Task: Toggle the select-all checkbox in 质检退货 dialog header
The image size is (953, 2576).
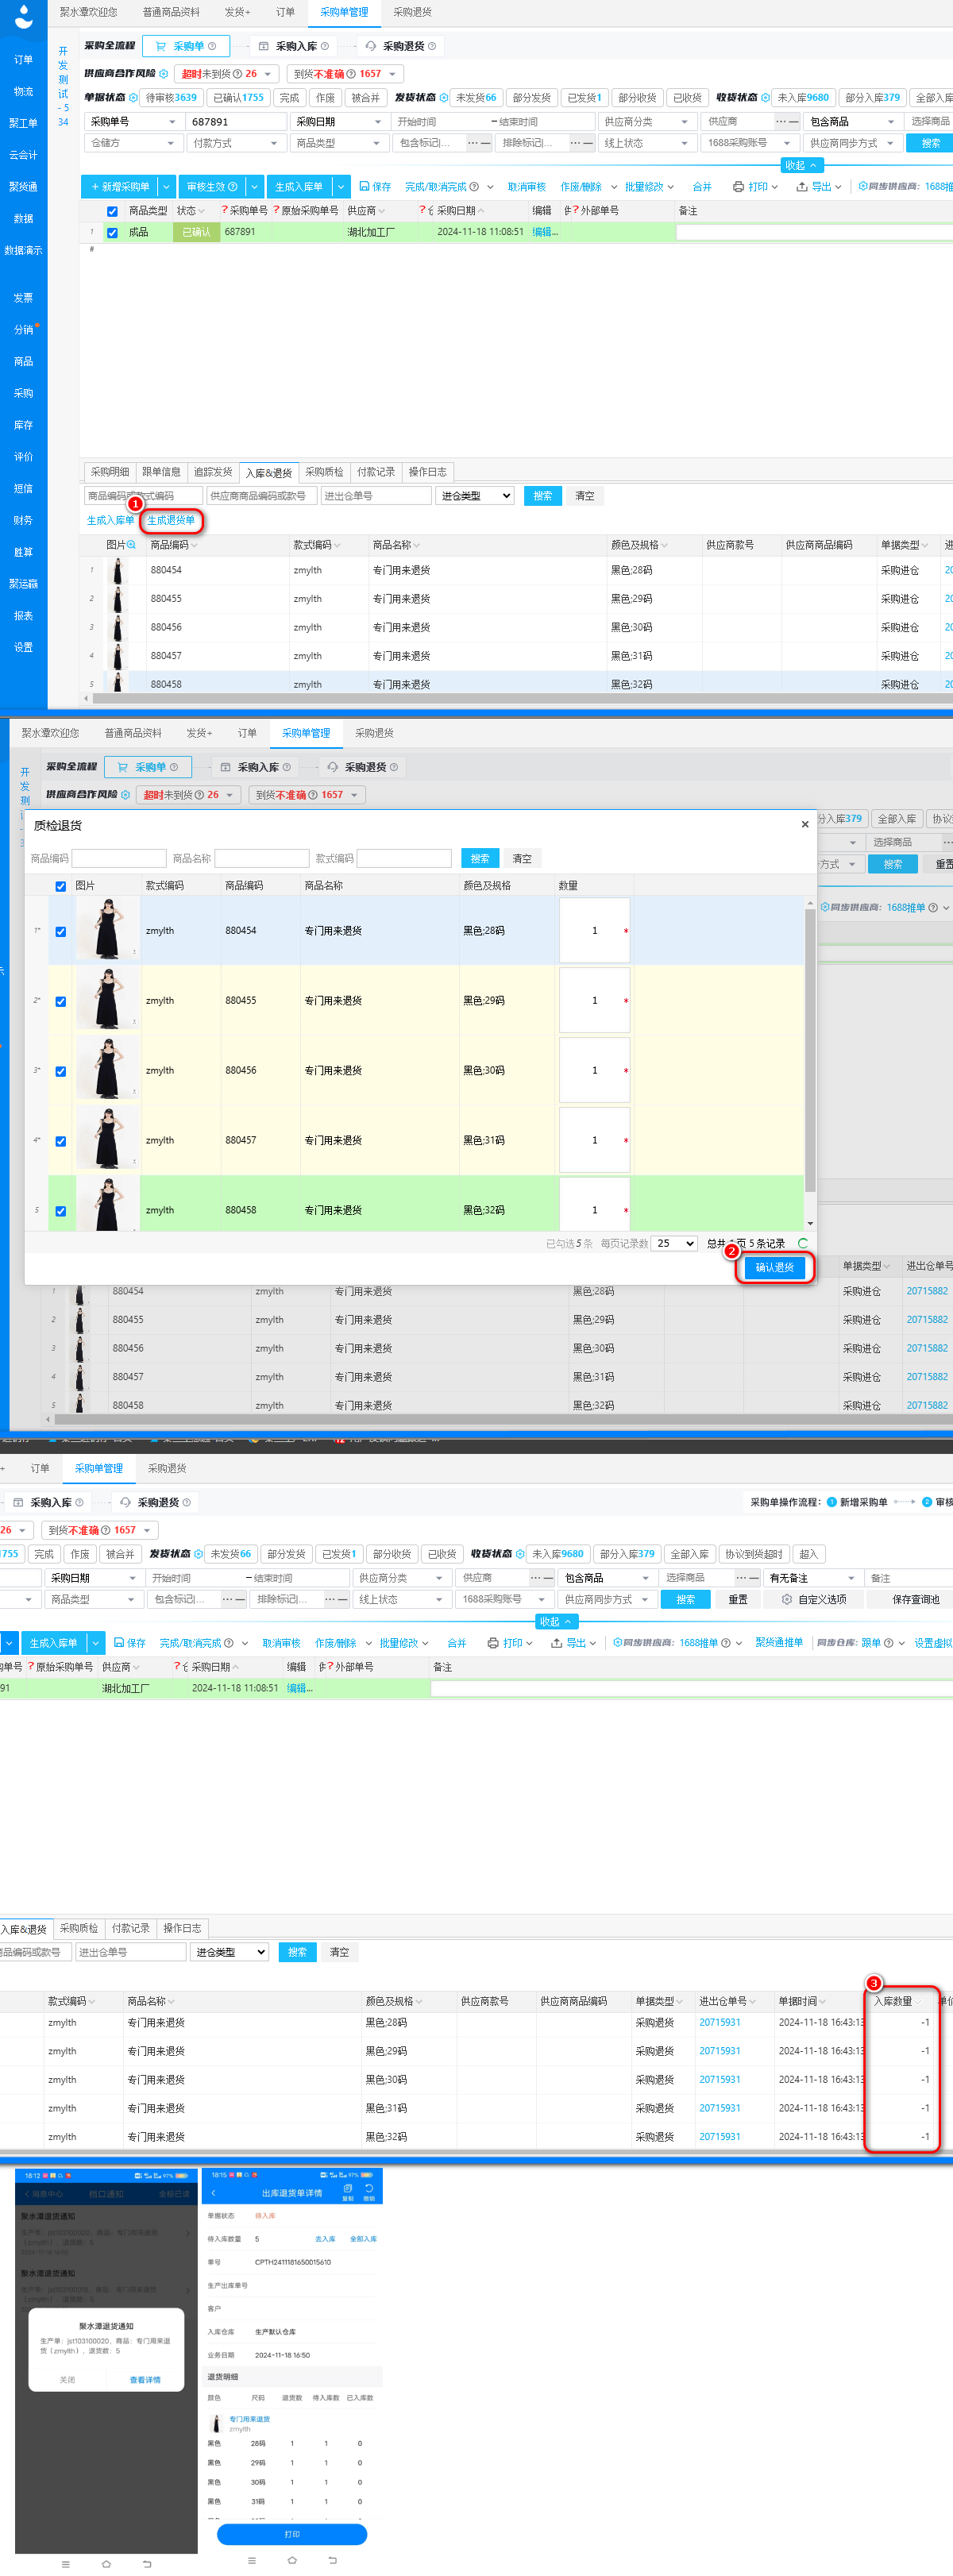Action: tap(61, 886)
